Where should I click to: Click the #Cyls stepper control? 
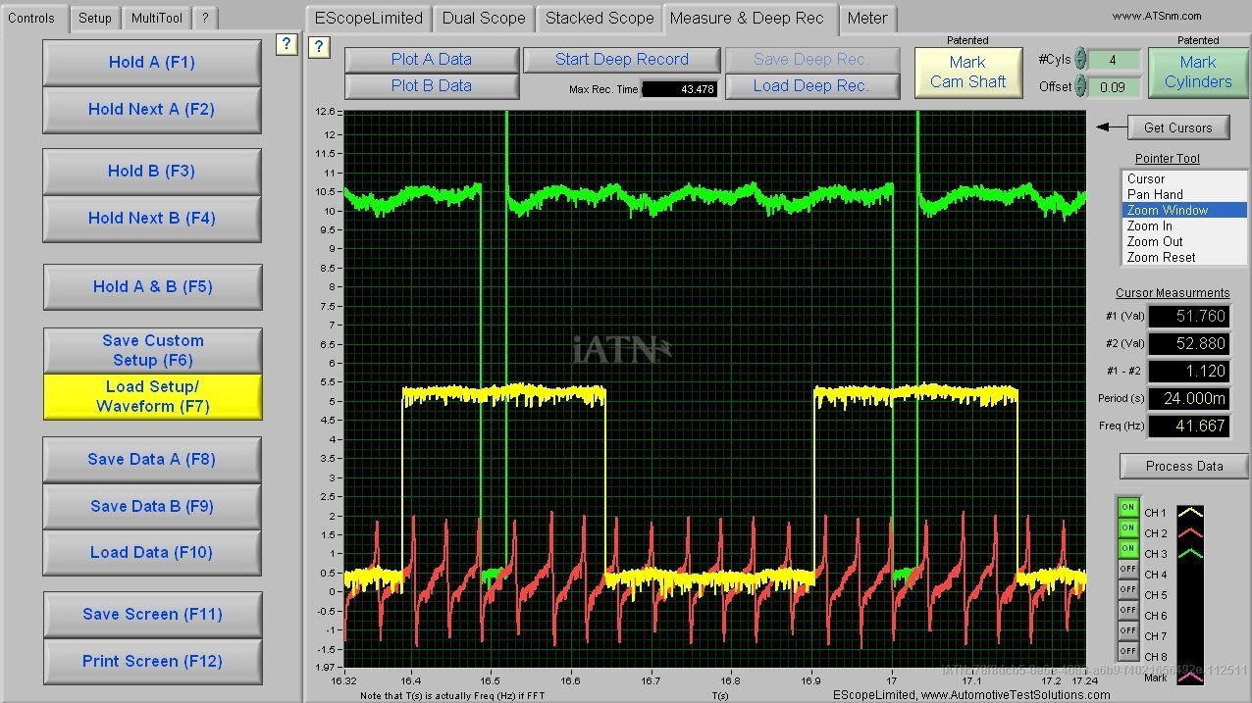tap(1080, 60)
